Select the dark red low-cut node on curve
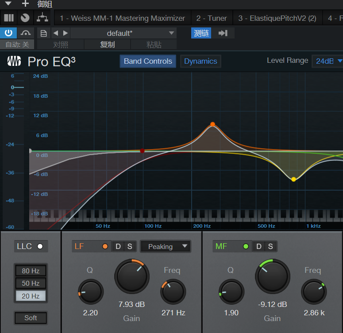The height and width of the screenshot is (333, 343). pos(142,151)
